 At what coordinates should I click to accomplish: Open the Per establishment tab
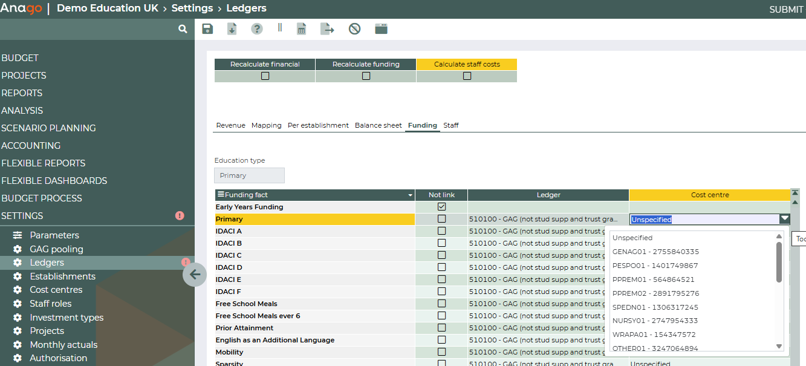(x=318, y=125)
